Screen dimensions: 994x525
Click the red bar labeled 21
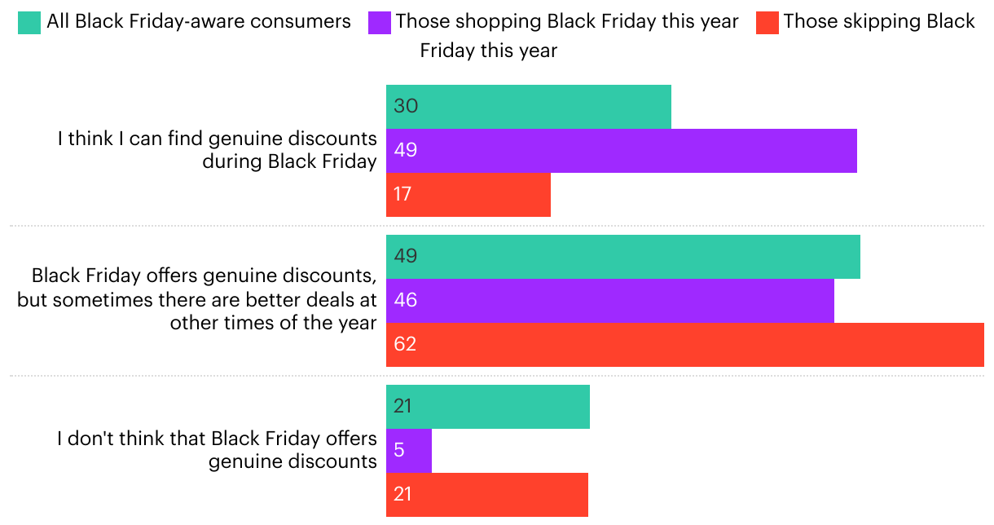[487, 495]
